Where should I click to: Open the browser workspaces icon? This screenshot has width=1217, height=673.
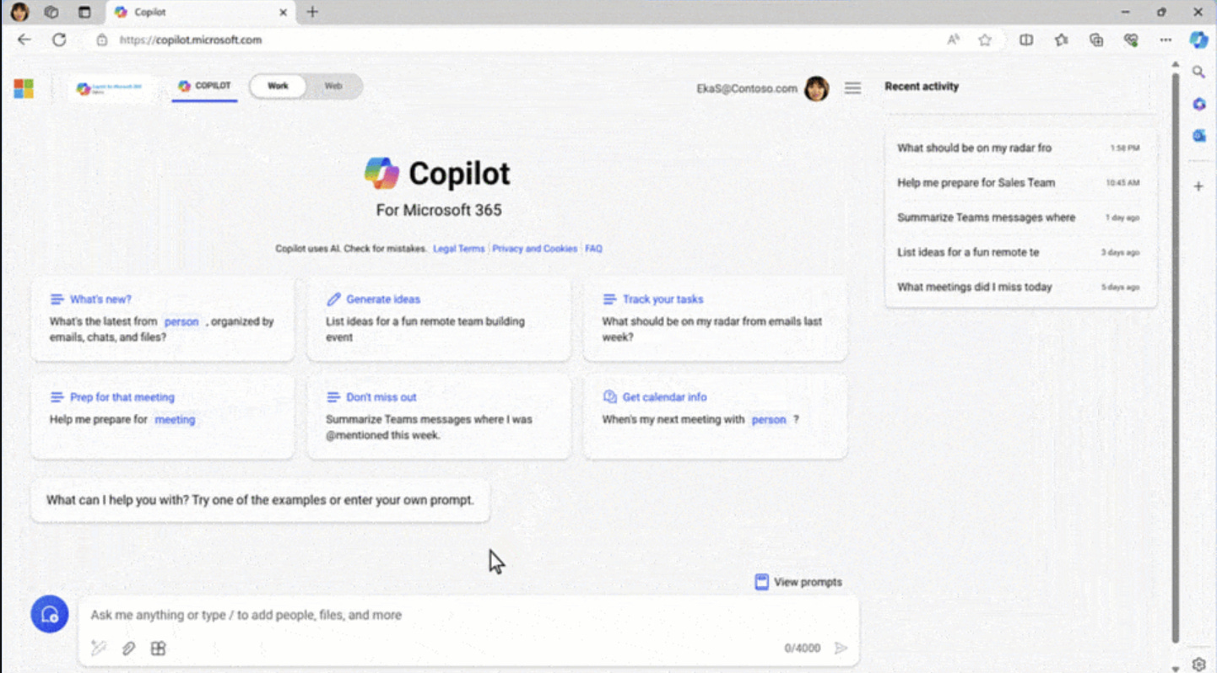[51, 12]
